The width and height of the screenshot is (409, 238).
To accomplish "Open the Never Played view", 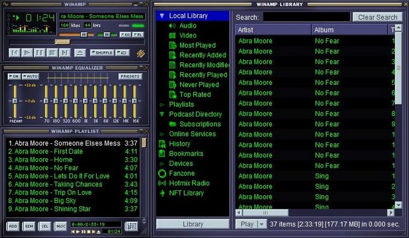I will click(x=199, y=84).
